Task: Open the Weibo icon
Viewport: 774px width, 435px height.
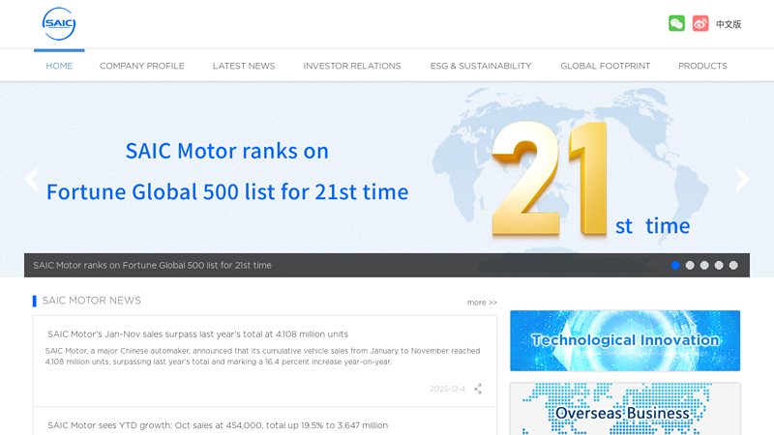Action: tap(700, 23)
